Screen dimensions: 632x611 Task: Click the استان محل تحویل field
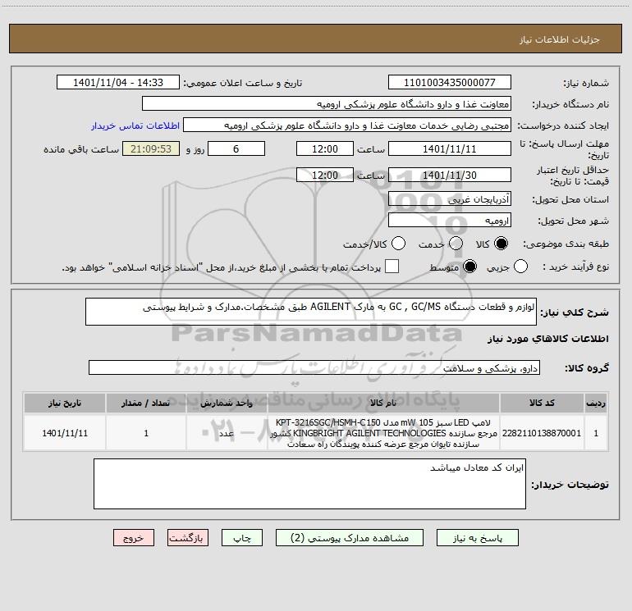[450, 199]
